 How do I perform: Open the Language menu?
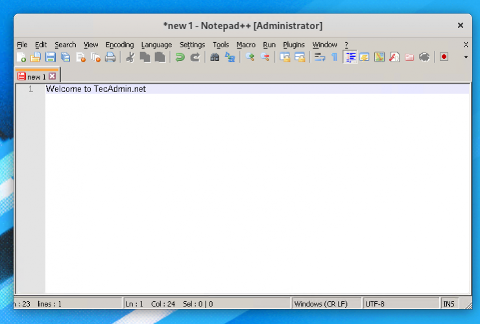pos(156,45)
